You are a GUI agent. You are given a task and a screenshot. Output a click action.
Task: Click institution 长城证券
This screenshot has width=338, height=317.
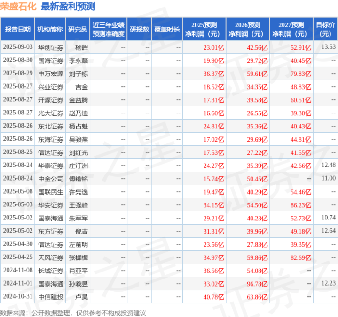pyautogui.click(x=51, y=271)
